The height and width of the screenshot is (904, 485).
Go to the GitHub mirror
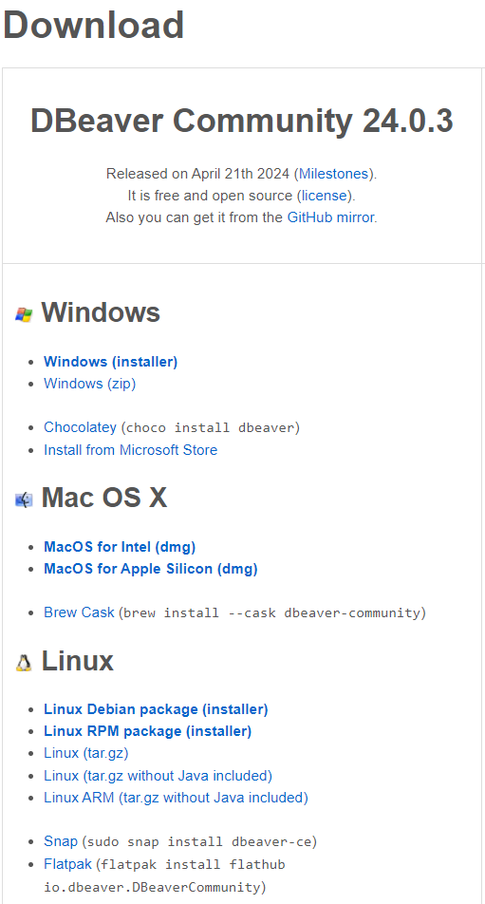[x=330, y=217]
